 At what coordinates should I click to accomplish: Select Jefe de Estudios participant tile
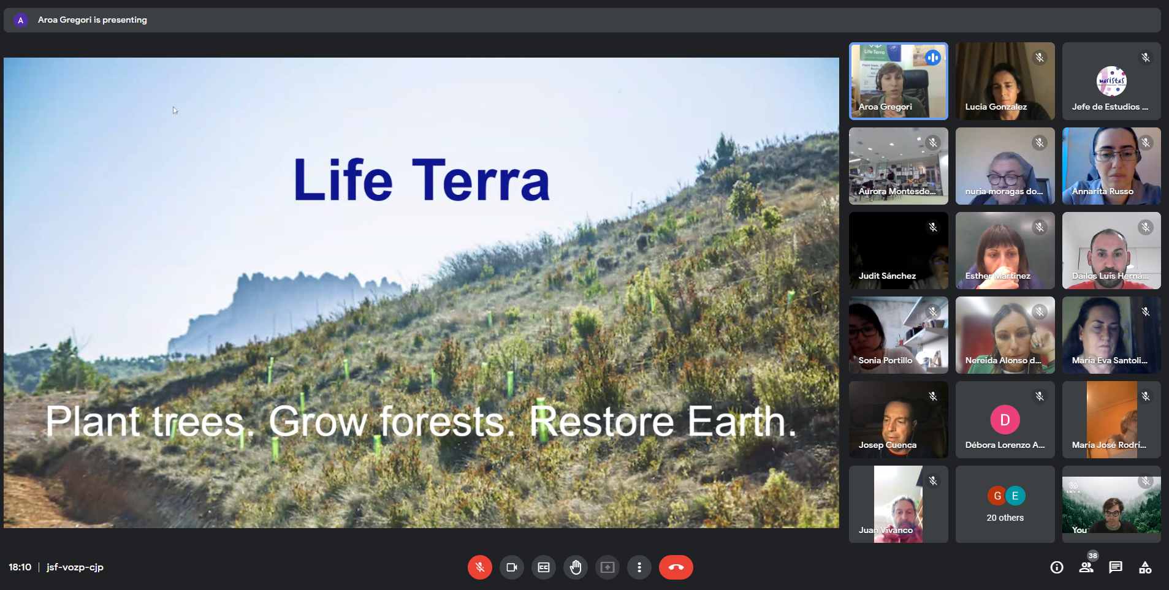pyautogui.click(x=1111, y=81)
